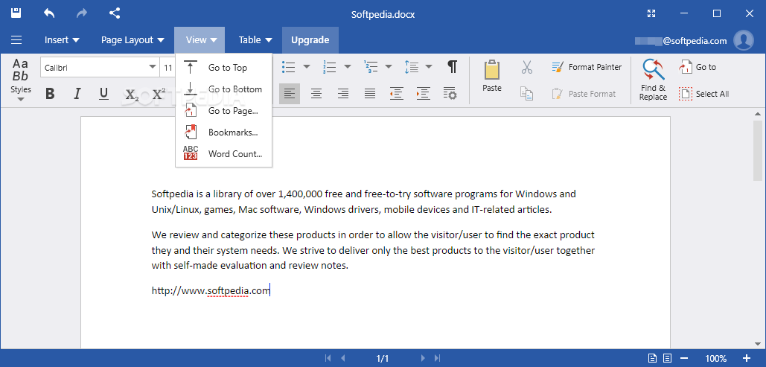
Task: Go to previous page
Action: [343, 358]
